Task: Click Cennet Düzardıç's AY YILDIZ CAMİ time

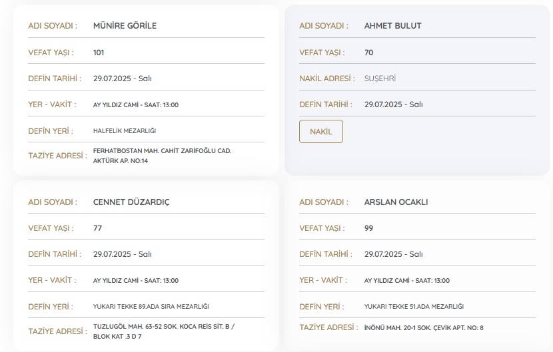Action: point(136,281)
